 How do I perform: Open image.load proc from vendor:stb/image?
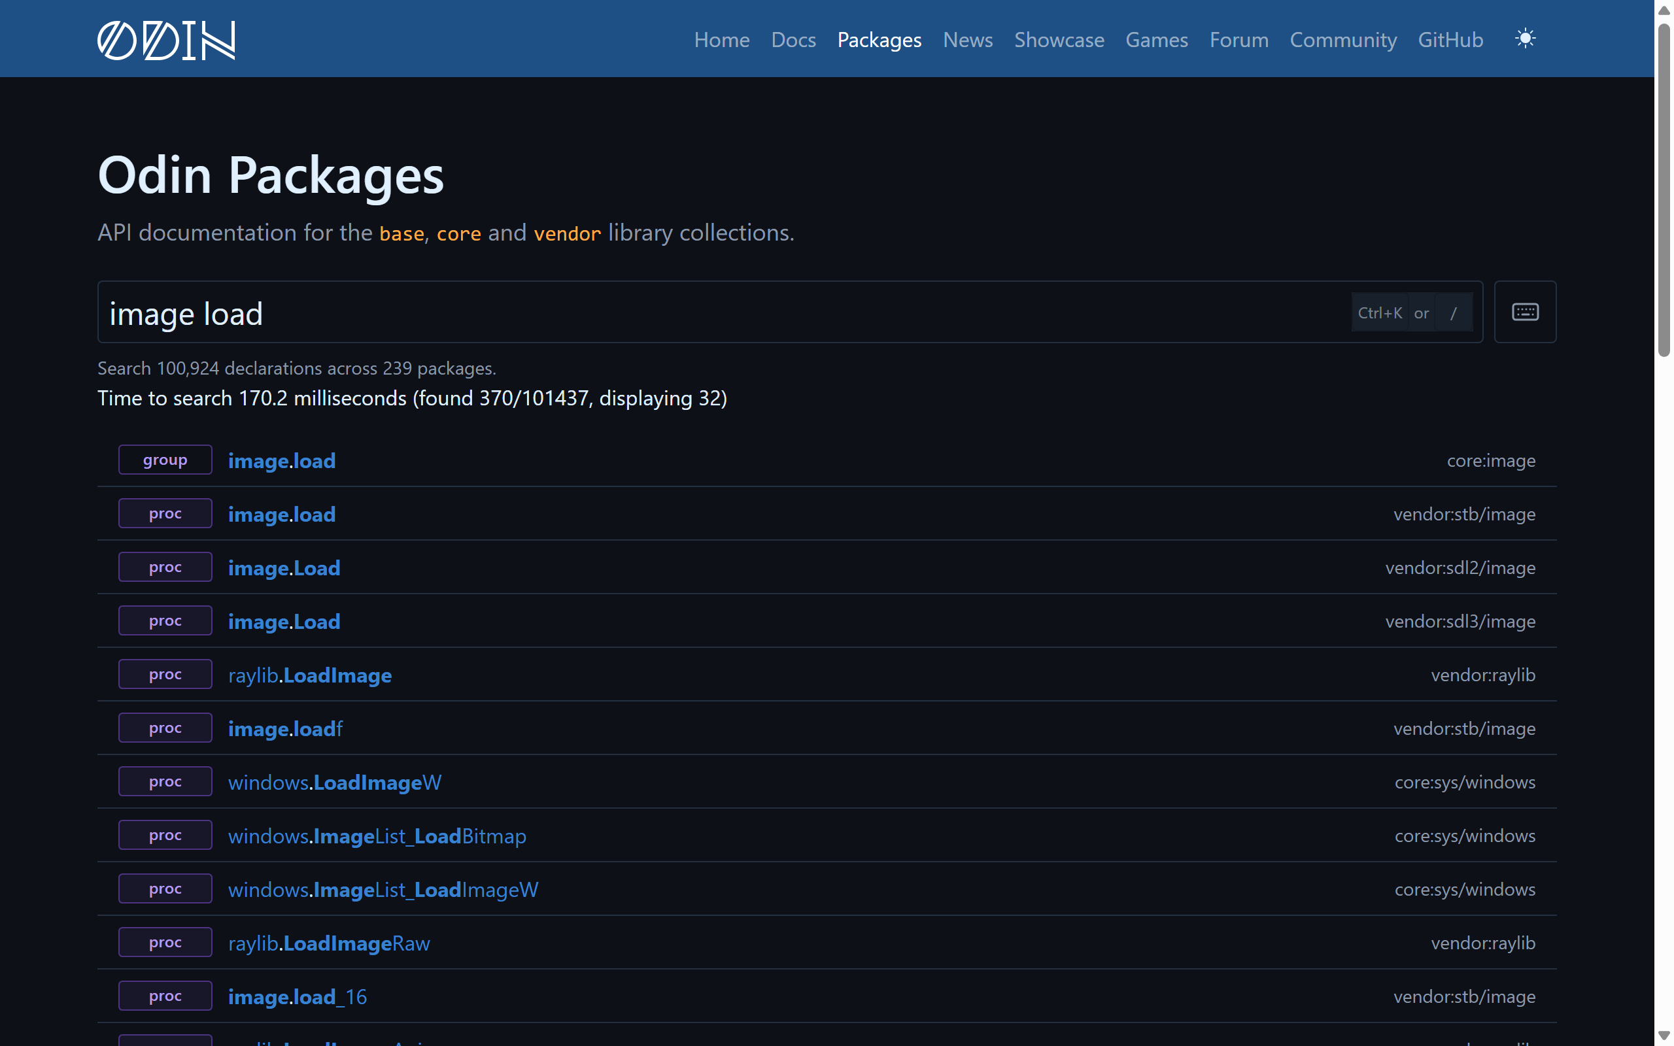(x=282, y=514)
